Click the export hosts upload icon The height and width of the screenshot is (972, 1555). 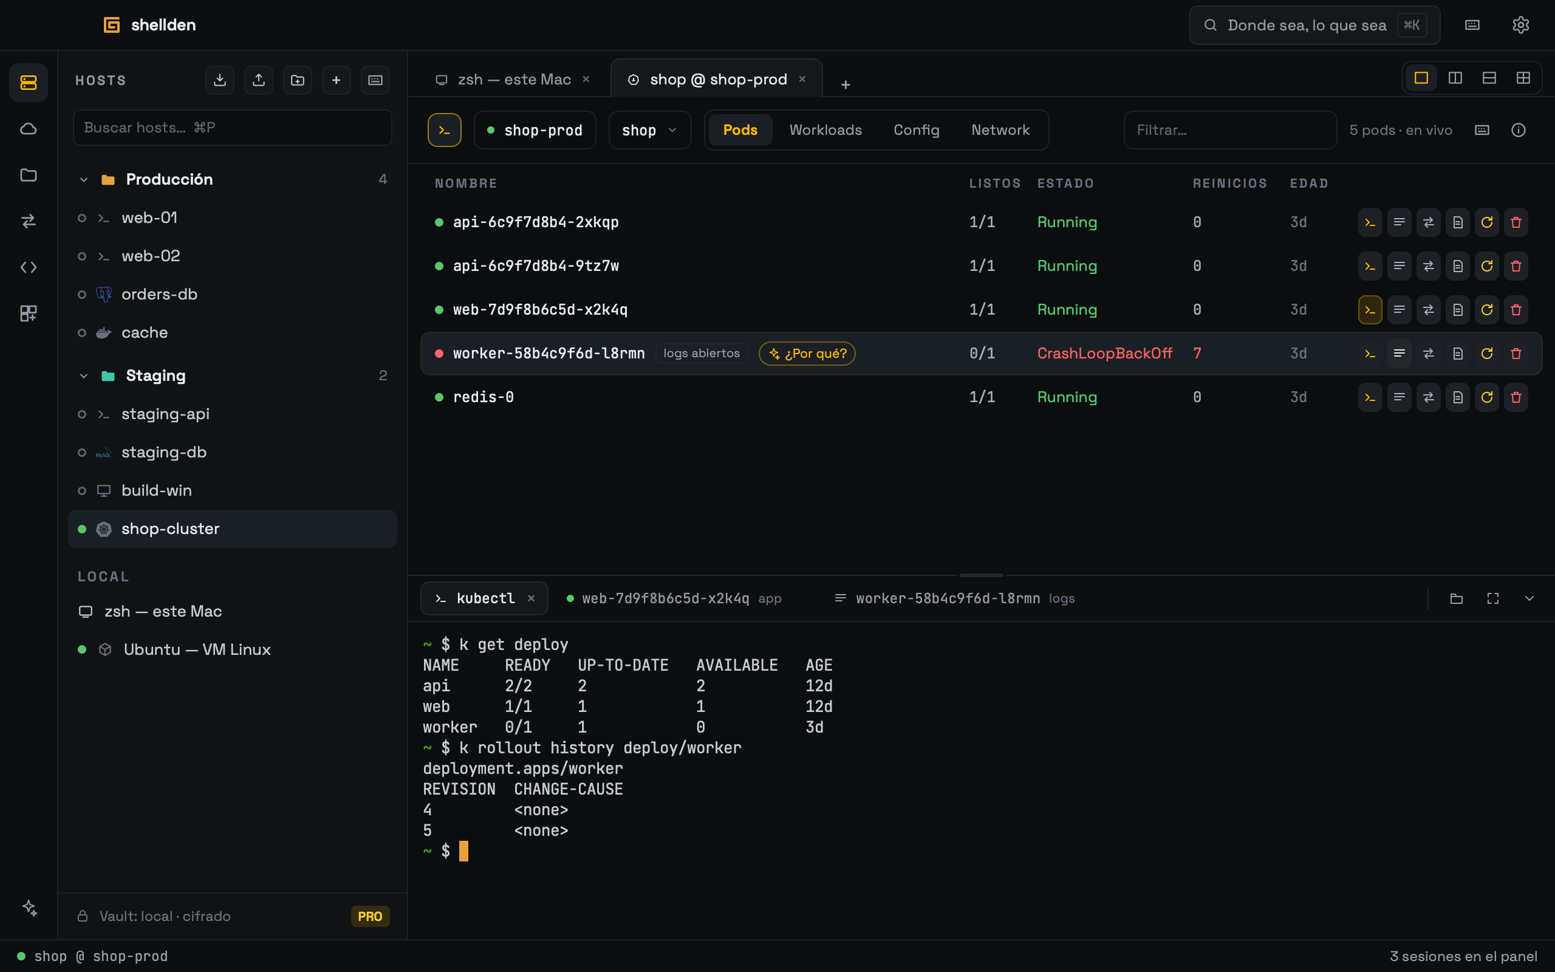(x=259, y=80)
